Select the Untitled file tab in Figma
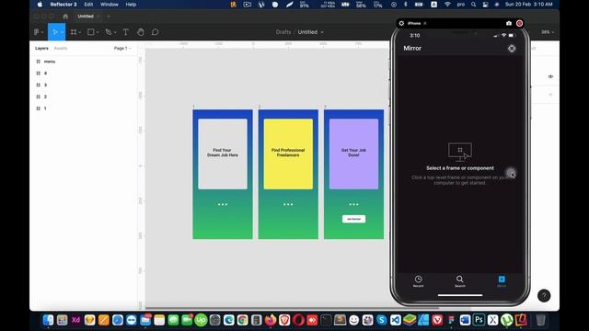The height and width of the screenshot is (331, 589). click(86, 17)
